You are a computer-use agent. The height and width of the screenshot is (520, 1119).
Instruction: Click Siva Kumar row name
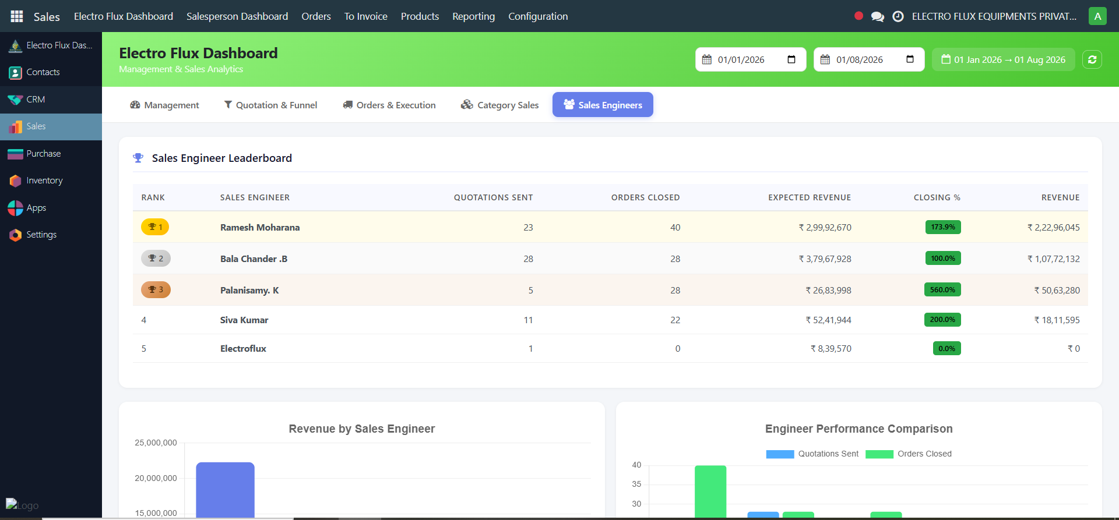(244, 320)
